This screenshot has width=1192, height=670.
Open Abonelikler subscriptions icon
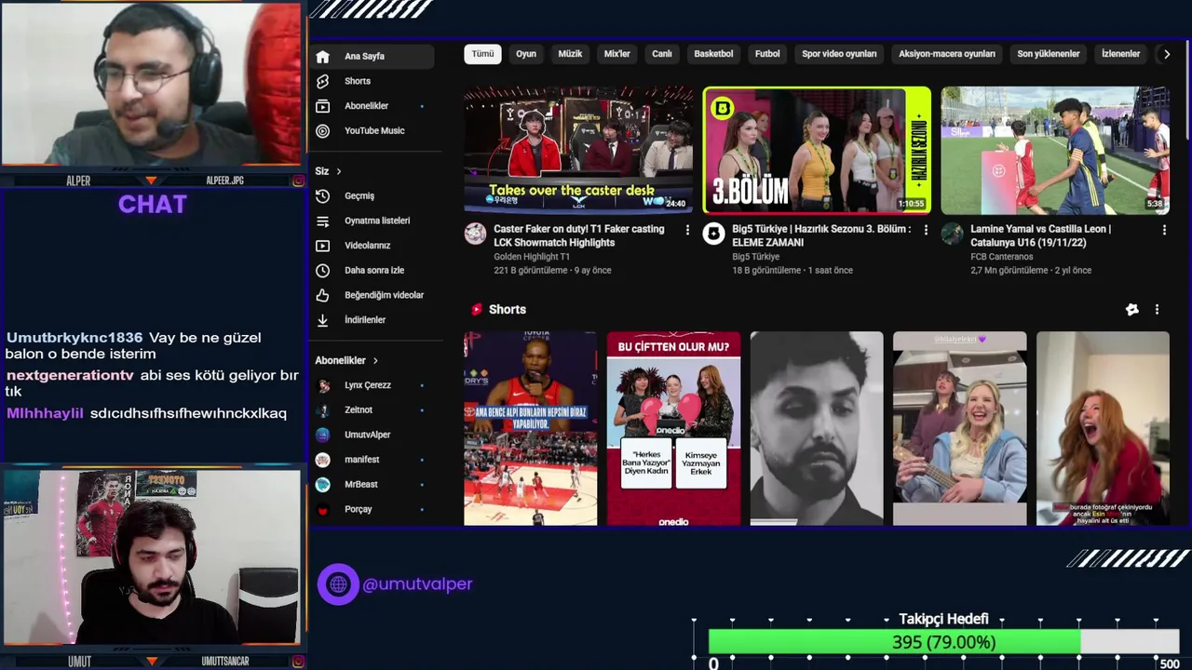[322, 106]
